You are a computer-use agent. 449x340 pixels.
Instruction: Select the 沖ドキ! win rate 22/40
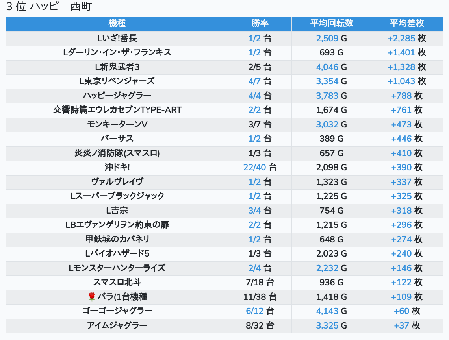pos(255,167)
